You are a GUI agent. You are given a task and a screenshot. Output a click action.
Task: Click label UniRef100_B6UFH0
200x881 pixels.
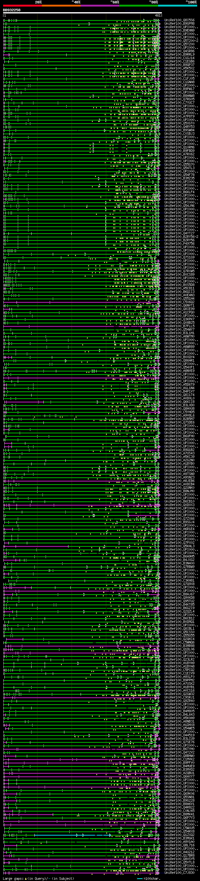179,436
